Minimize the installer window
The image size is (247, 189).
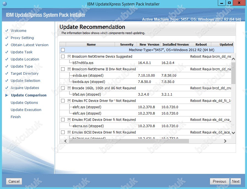pyautogui.click(x=222, y=3)
